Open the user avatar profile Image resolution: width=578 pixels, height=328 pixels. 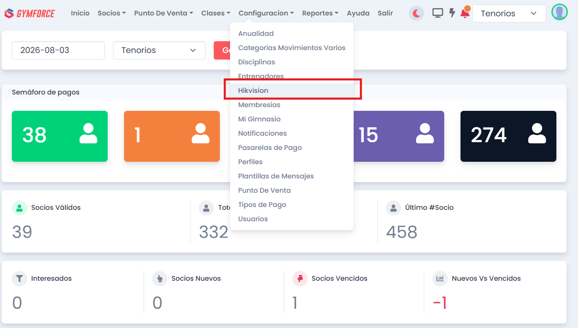(x=560, y=12)
